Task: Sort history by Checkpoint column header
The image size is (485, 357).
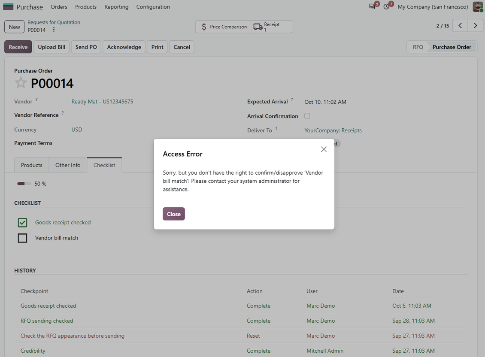Action: coord(34,291)
